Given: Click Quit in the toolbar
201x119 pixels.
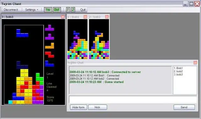Looking at the screenshot, I should click(83, 10).
